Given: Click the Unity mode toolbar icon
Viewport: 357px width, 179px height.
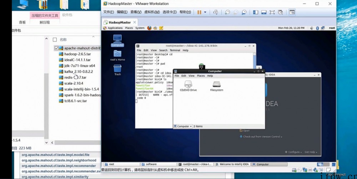Looking at the screenshot, I should (x=280, y=12).
